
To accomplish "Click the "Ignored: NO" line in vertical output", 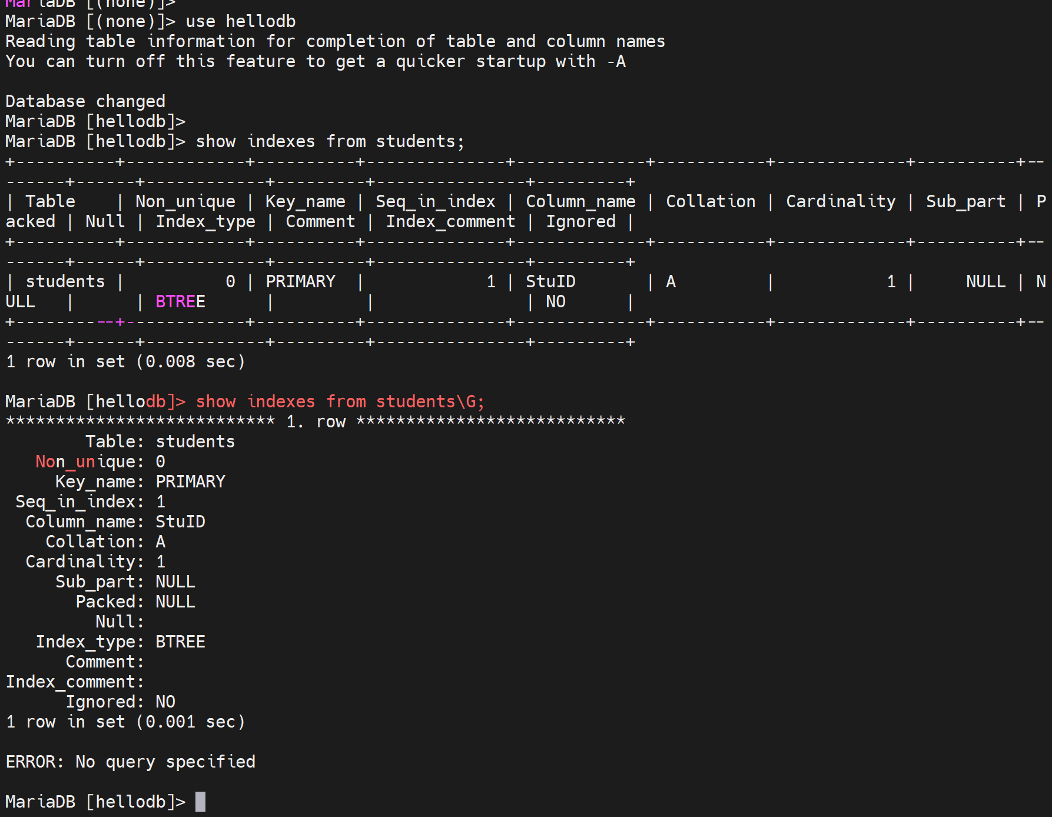I will 120,702.
